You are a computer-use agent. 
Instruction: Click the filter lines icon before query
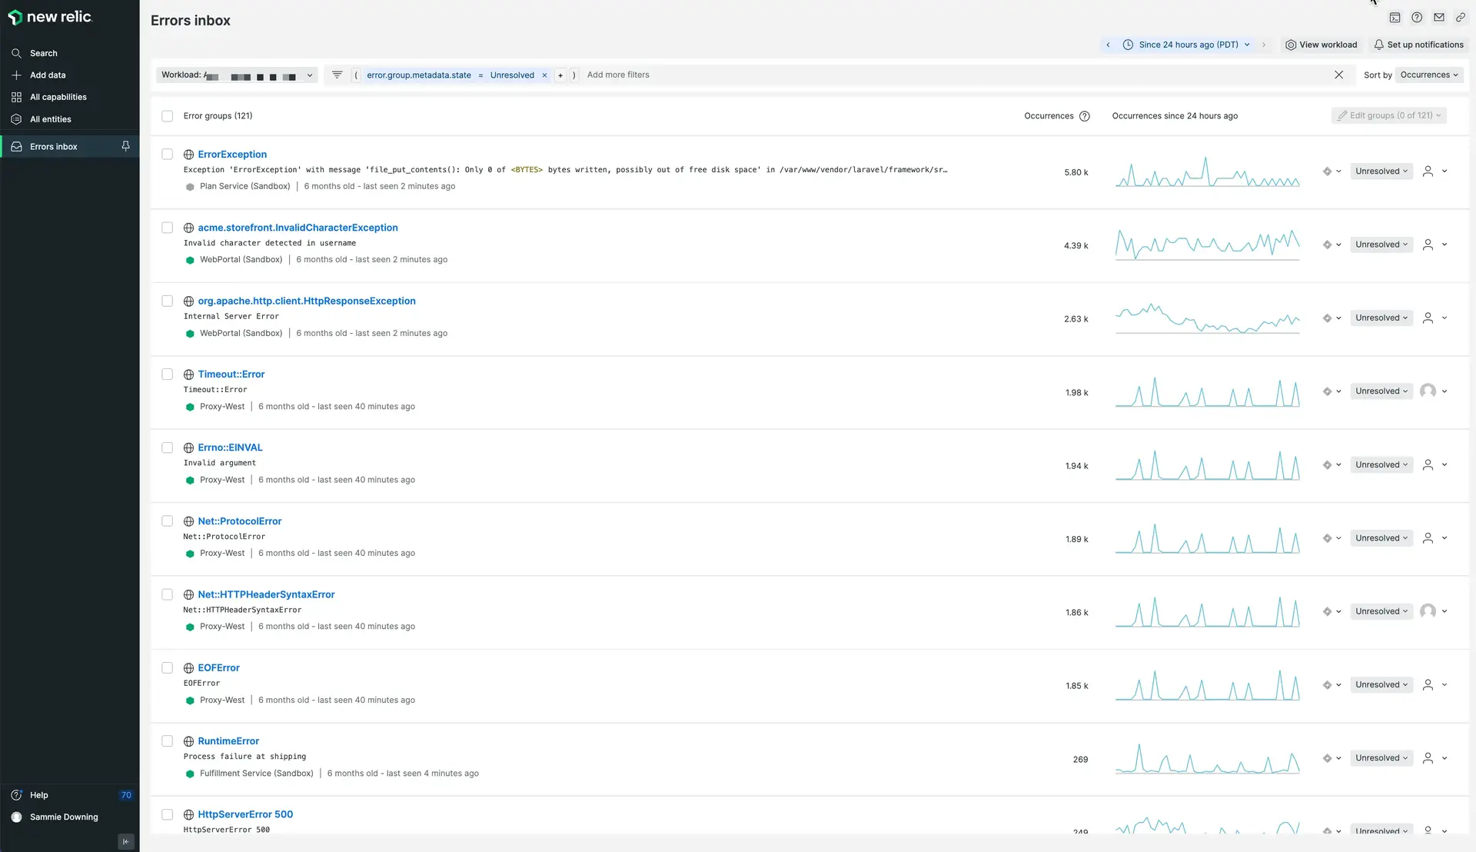pos(337,75)
